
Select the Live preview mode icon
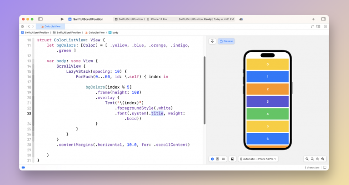click(212, 159)
